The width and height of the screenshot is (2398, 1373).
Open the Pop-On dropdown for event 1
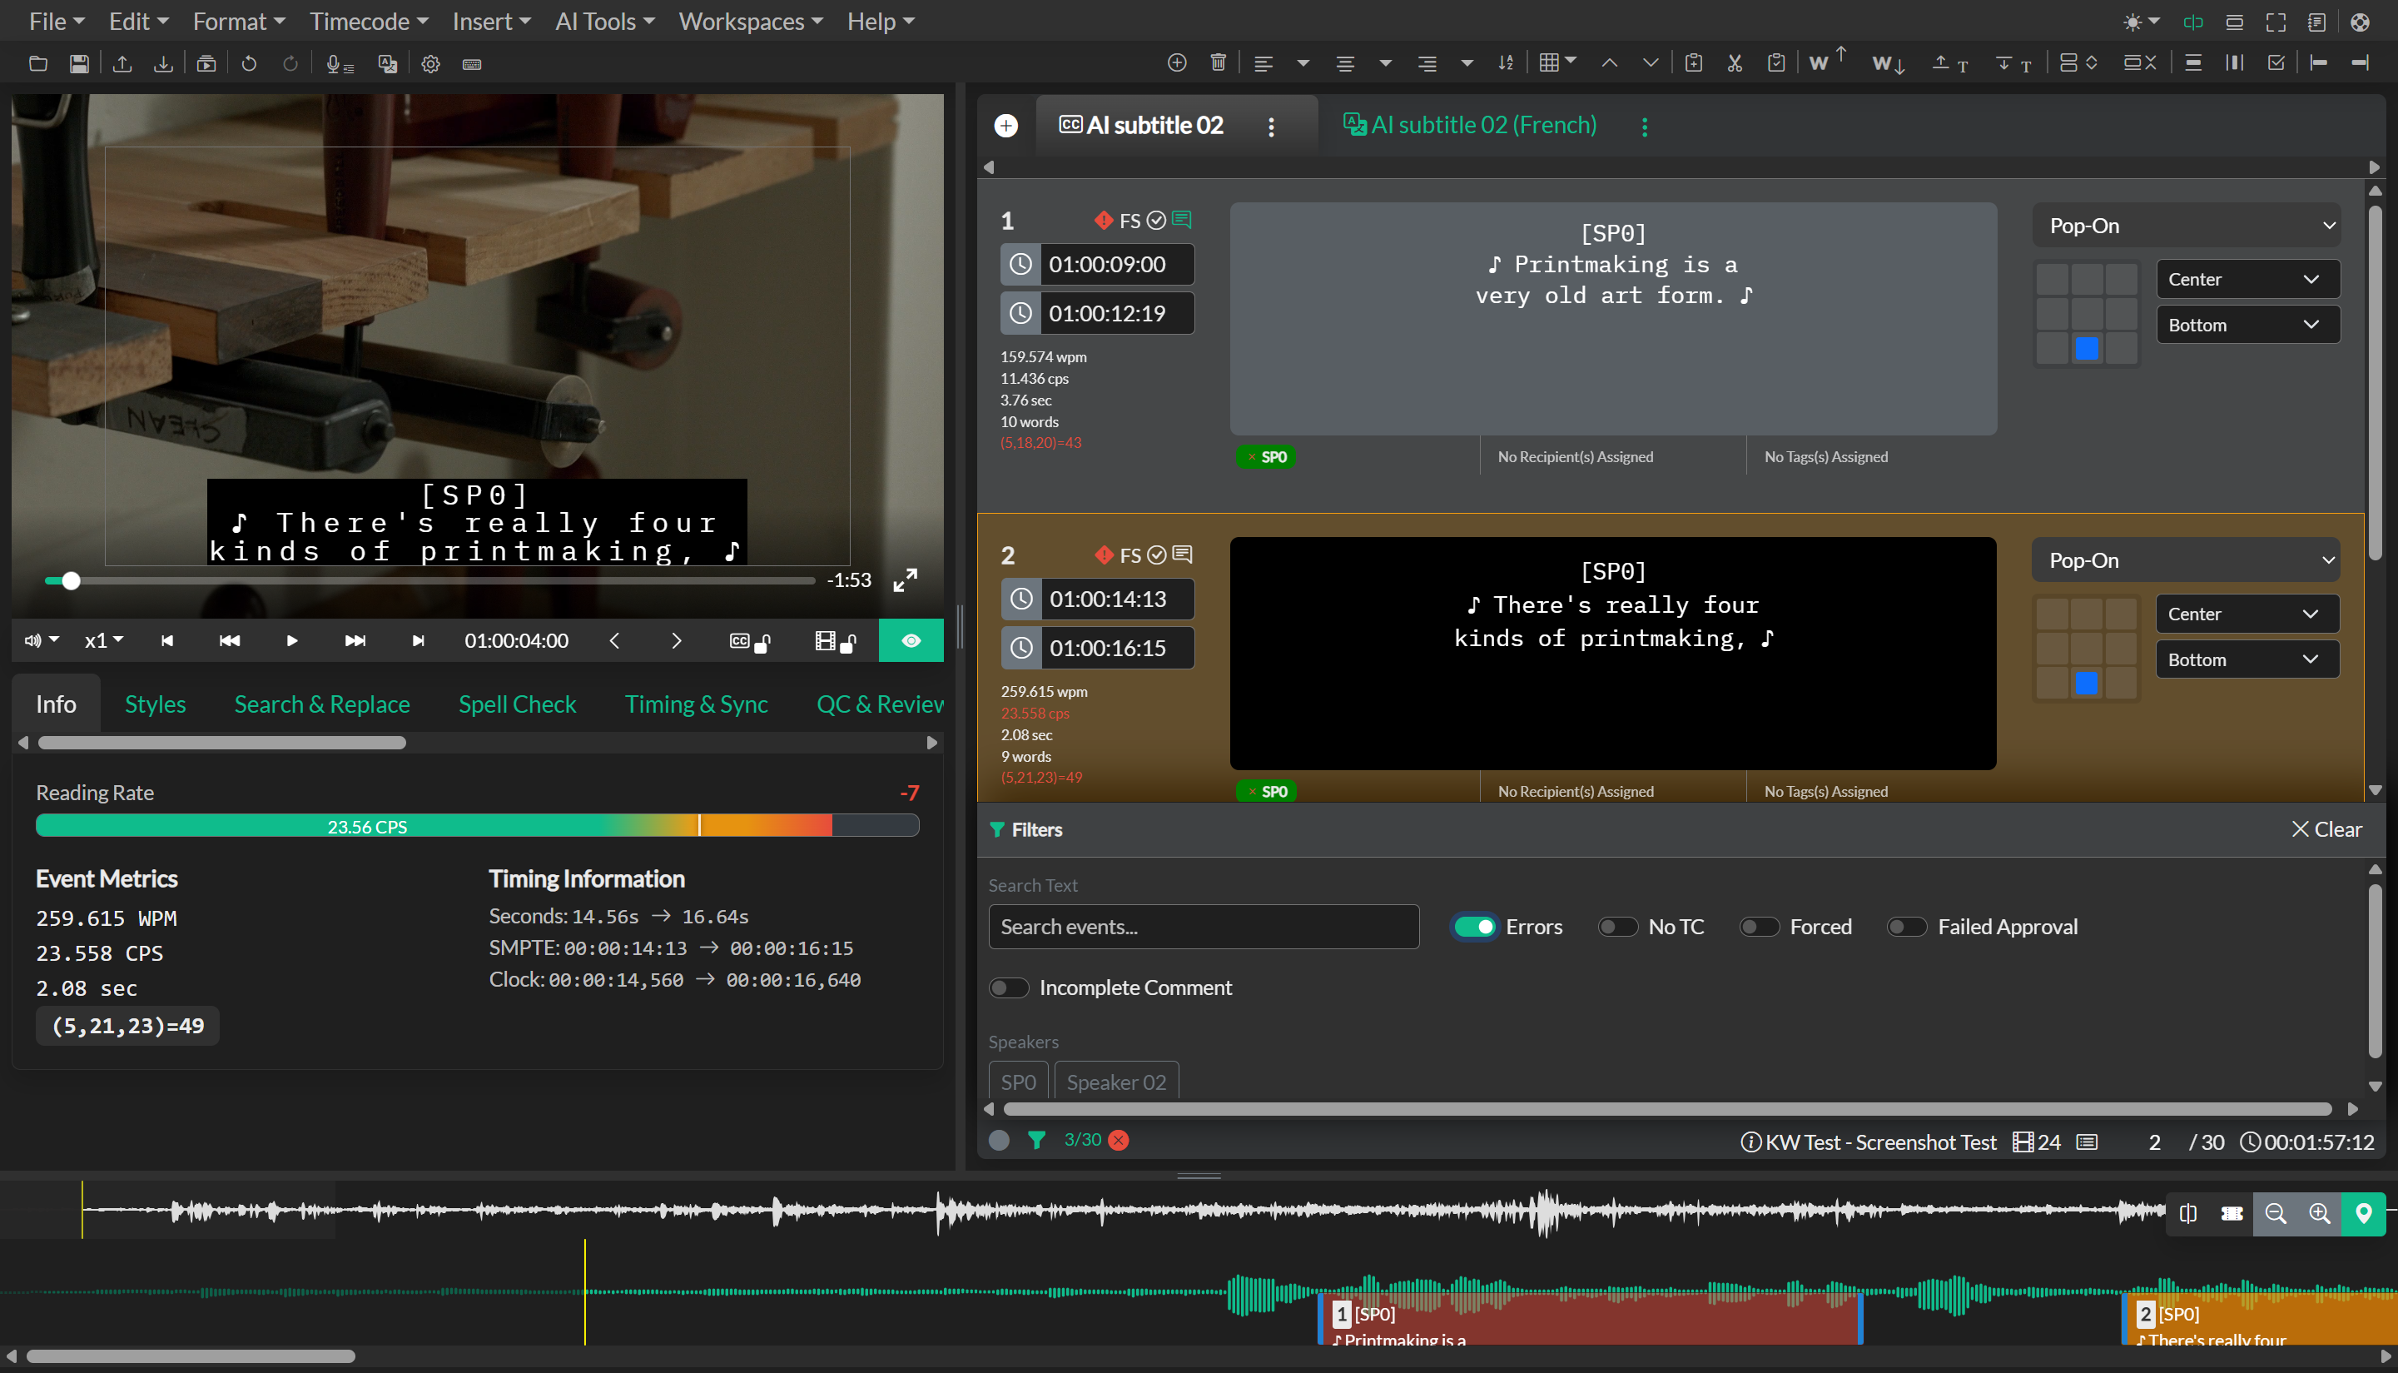tap(2187, 226)
